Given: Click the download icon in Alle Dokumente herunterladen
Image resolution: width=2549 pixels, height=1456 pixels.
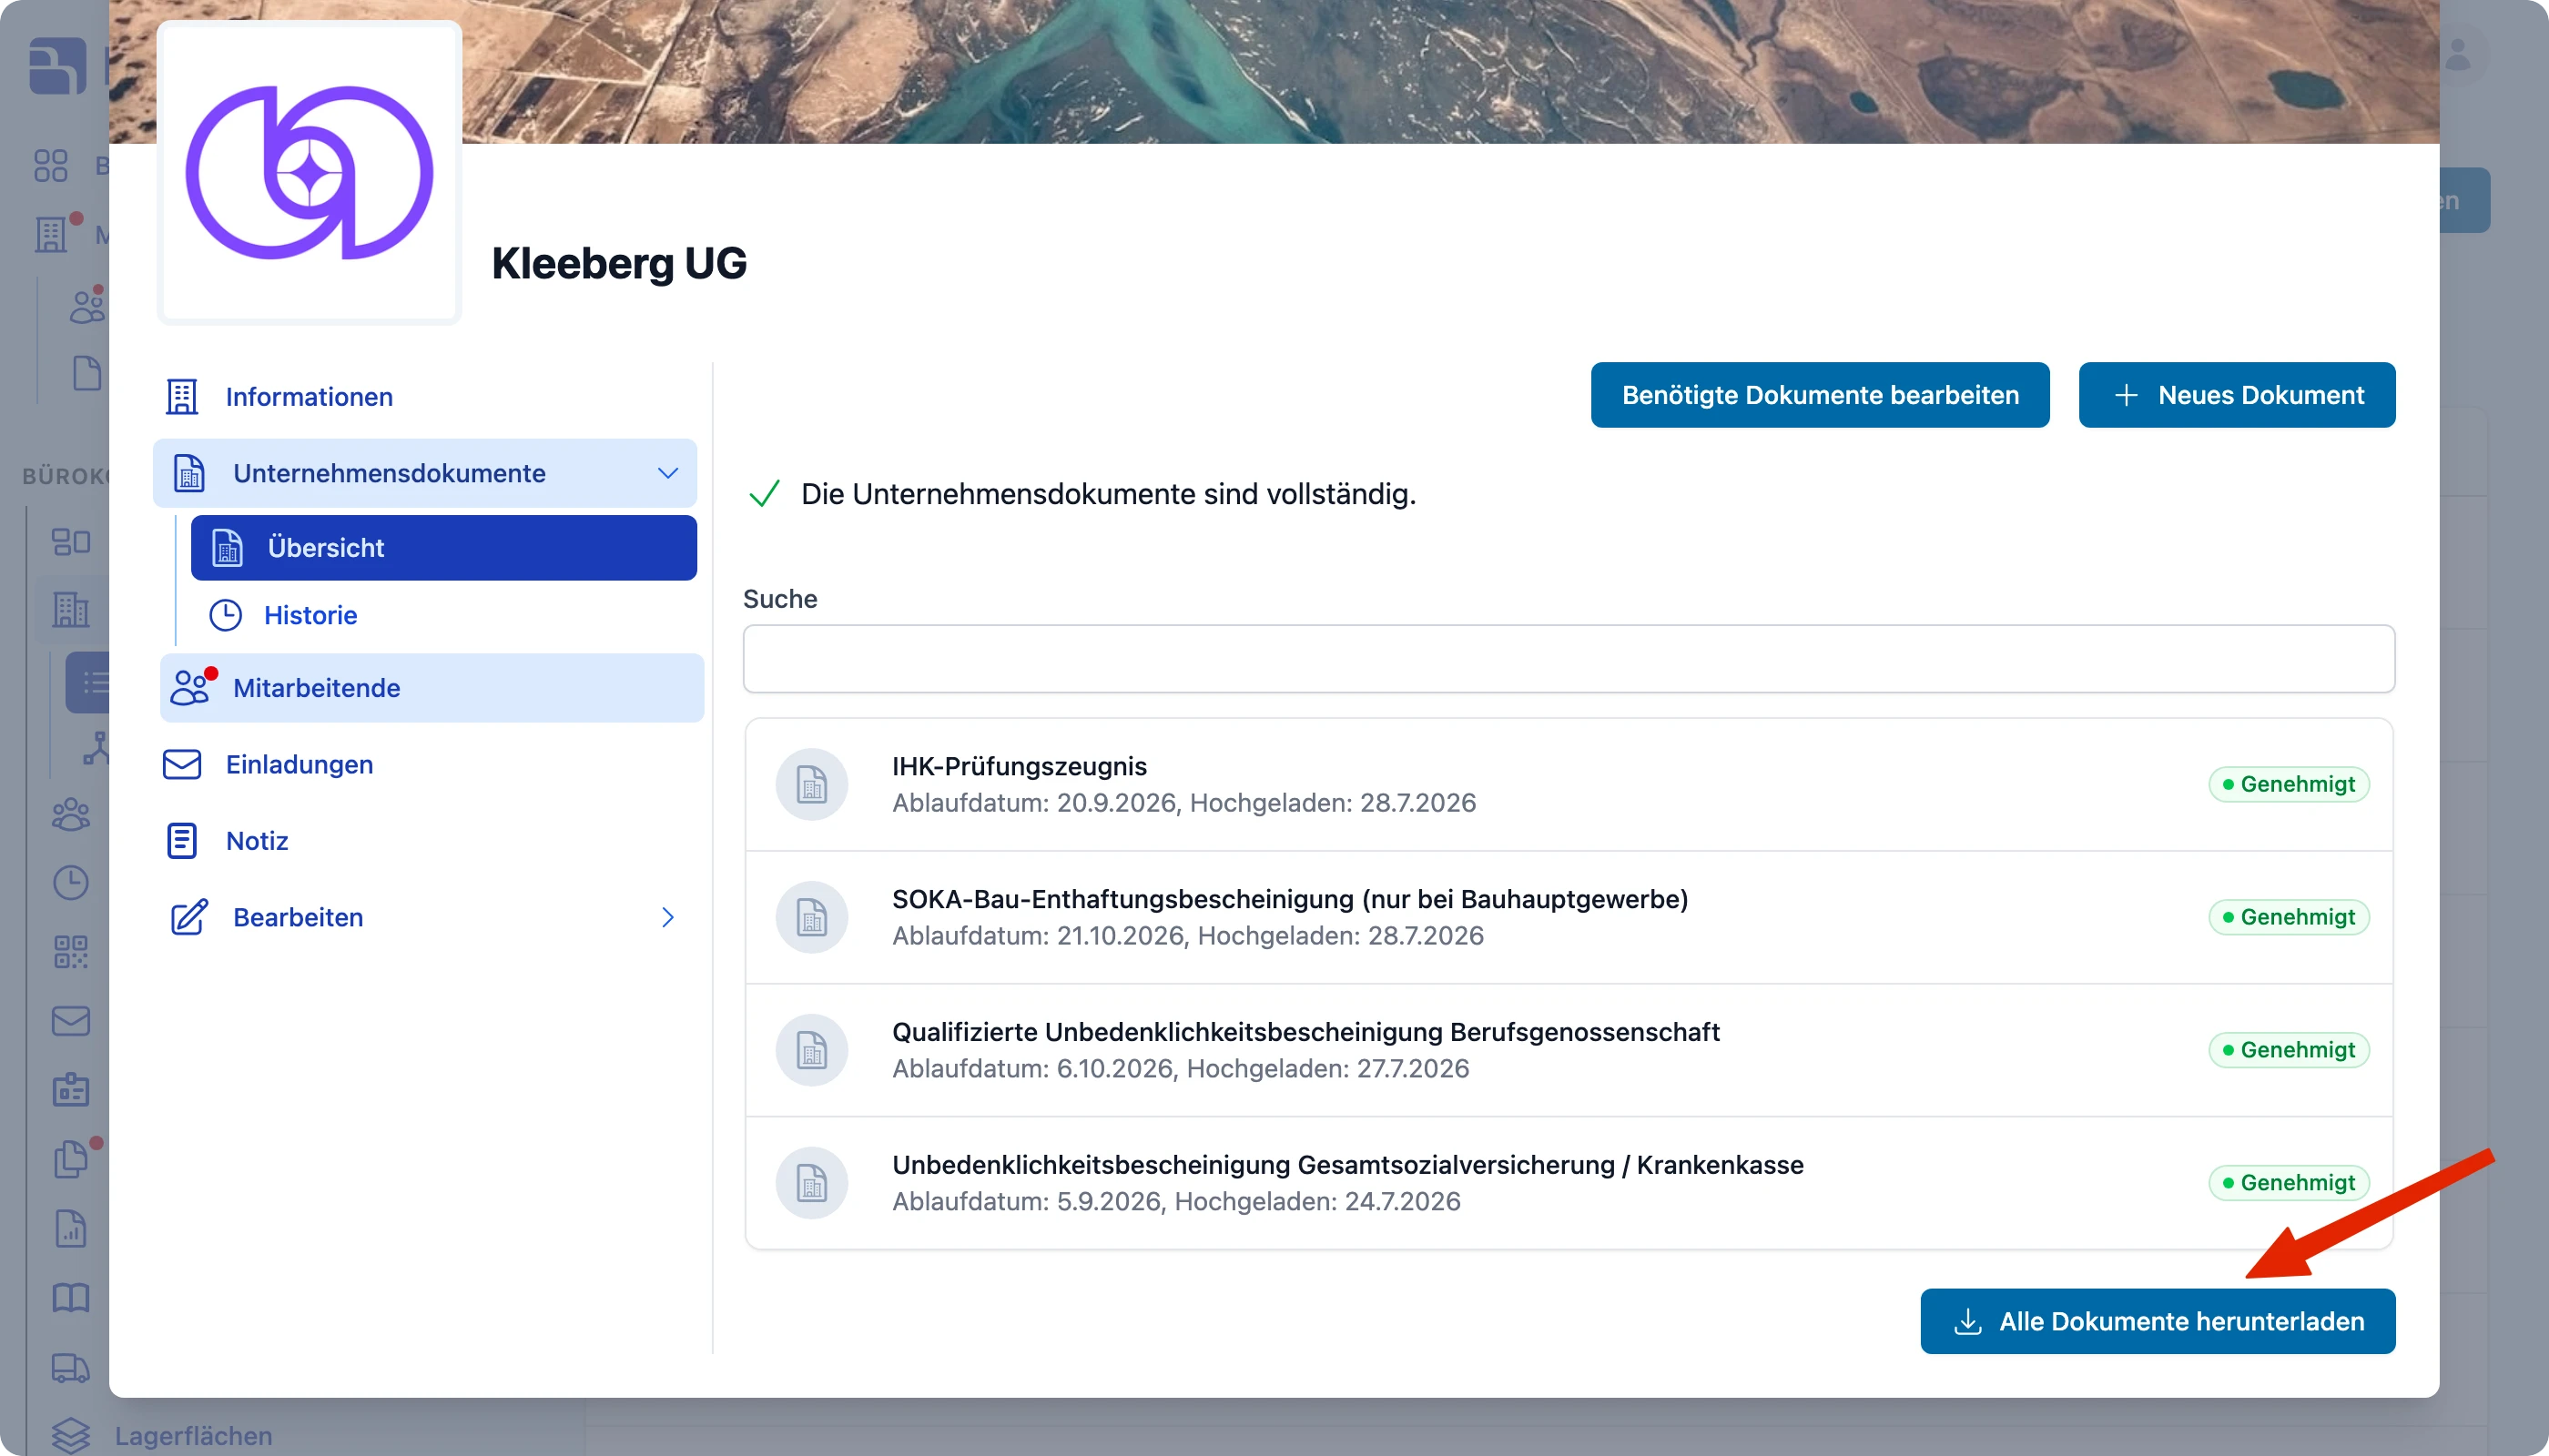Looking at the screenshot, I should (1966, 1321).
